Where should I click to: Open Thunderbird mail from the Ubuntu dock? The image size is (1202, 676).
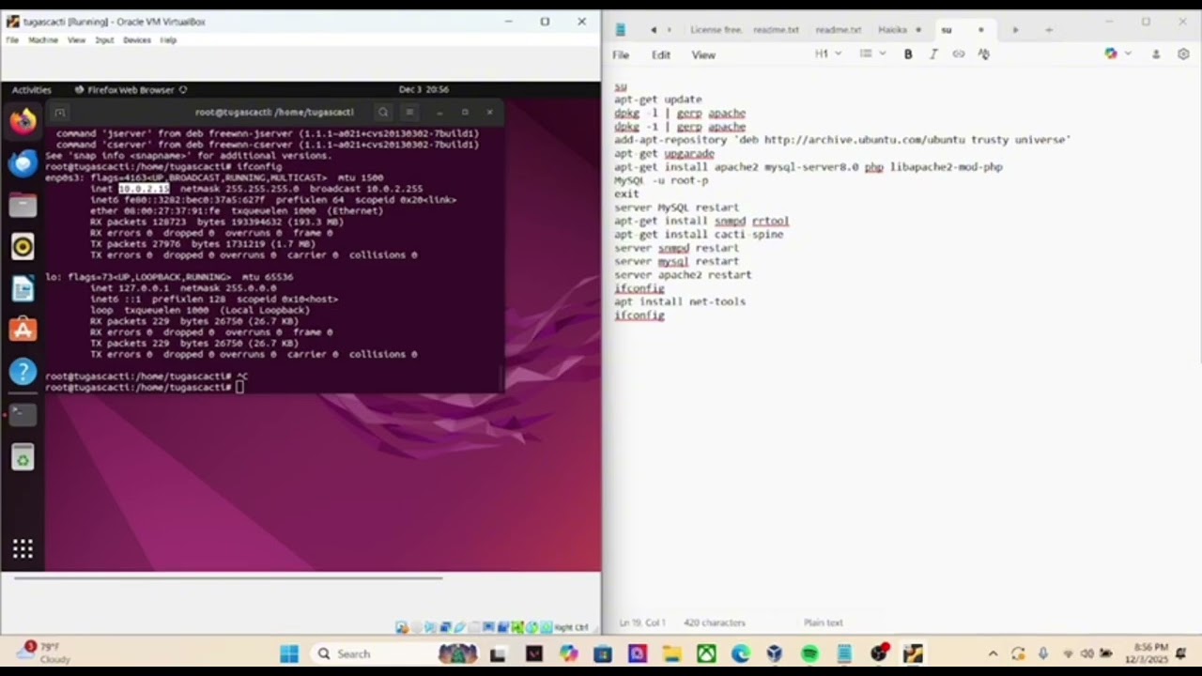[x=23, y=163]
